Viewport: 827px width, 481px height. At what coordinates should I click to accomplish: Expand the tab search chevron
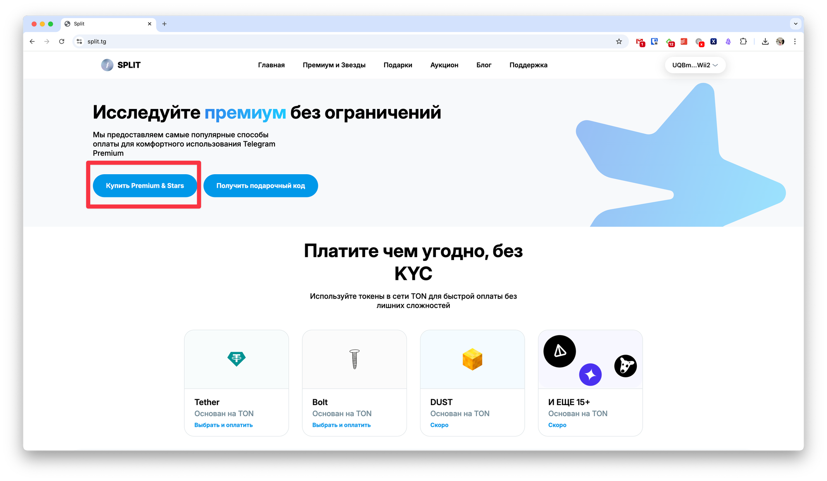796,24
